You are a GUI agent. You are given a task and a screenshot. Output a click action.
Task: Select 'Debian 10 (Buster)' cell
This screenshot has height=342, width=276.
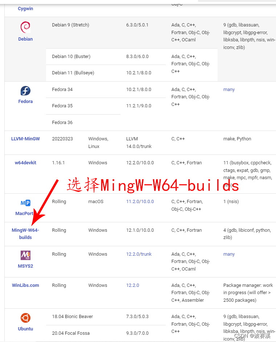(x=71, y=57)
